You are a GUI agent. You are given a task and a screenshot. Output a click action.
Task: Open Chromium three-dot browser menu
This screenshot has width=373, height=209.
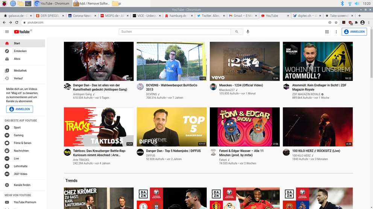pyautogui.click(x=369, y=22)
